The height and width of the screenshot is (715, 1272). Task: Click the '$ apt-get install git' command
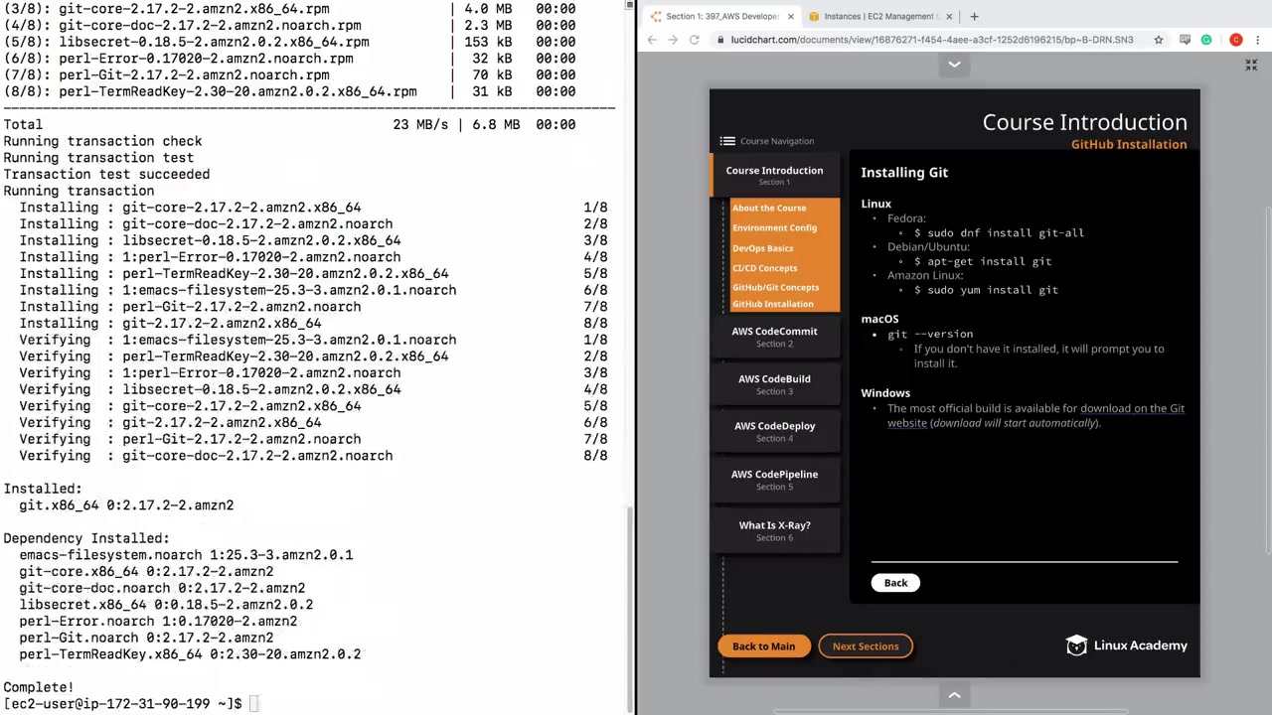tap(983, 261)
